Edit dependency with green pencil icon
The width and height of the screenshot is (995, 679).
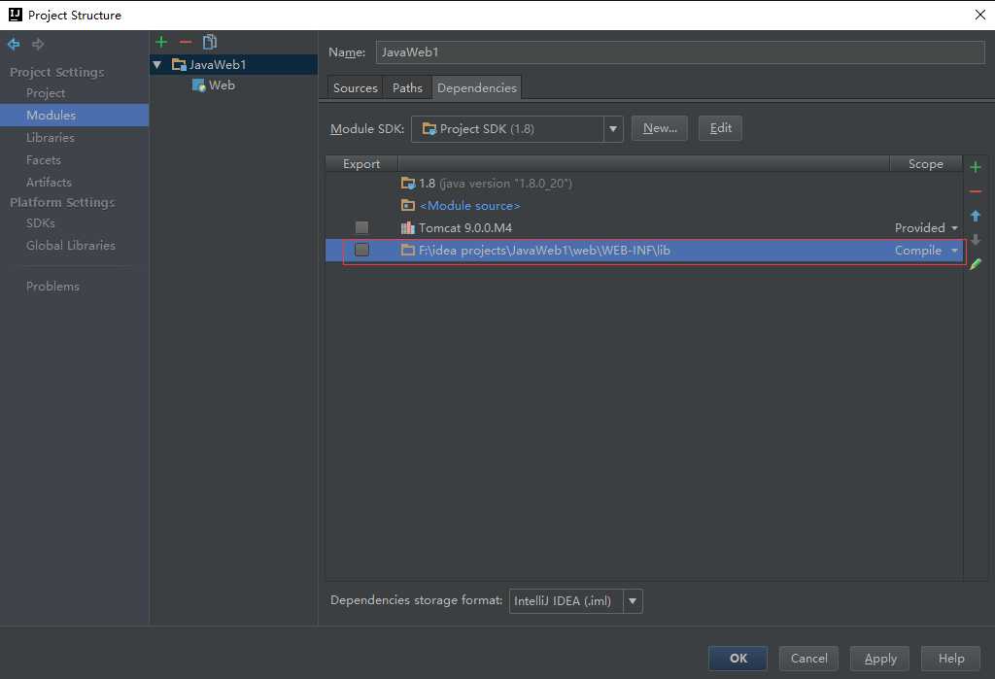(x=976, y=264)
